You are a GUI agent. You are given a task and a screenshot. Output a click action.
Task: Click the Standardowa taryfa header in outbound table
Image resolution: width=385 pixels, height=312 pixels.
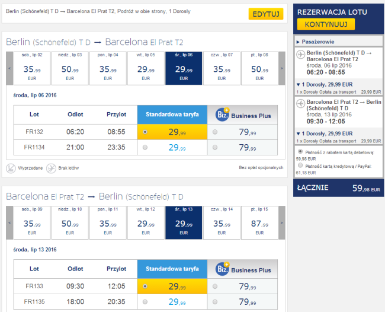(172, 114)
